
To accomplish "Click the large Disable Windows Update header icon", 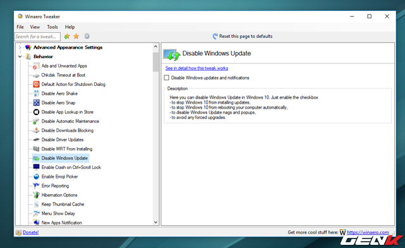I will click(171, 54).
